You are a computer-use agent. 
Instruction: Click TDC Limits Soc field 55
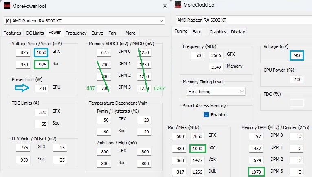[42, 124]
